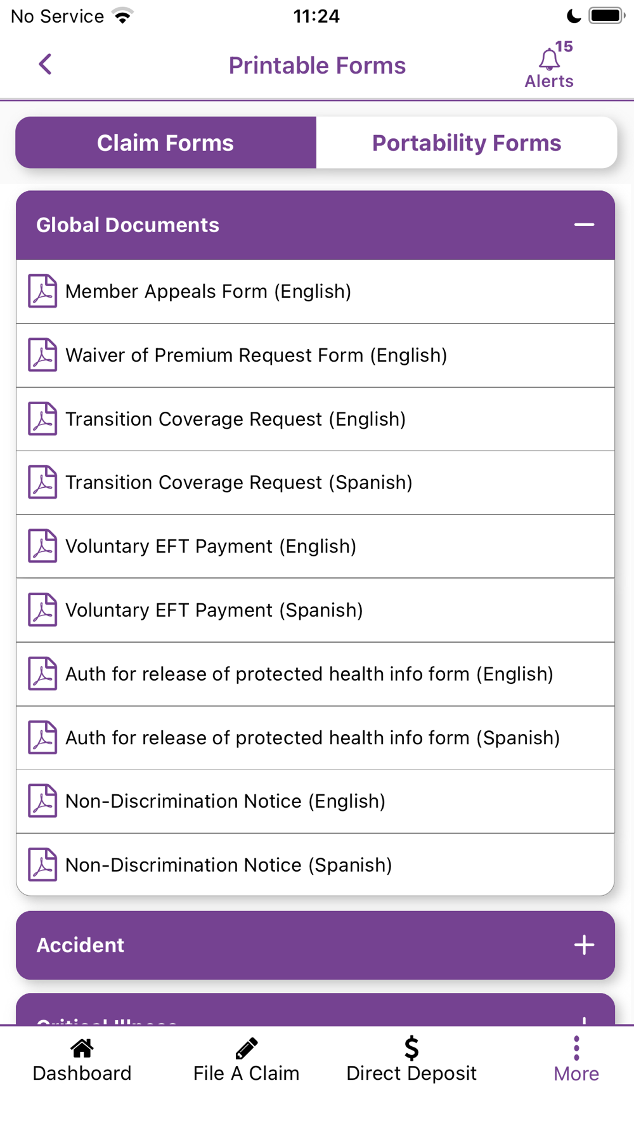Collapse the Global Documents section
The width and height of the screenshot is (634, 1128).
point(584,225)
